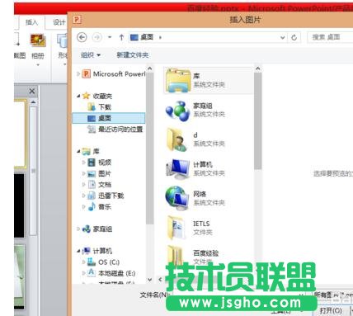353x316 pixels.
Task: Click the navigation pane scroll up arrow
Action: [x=150, y=68]
